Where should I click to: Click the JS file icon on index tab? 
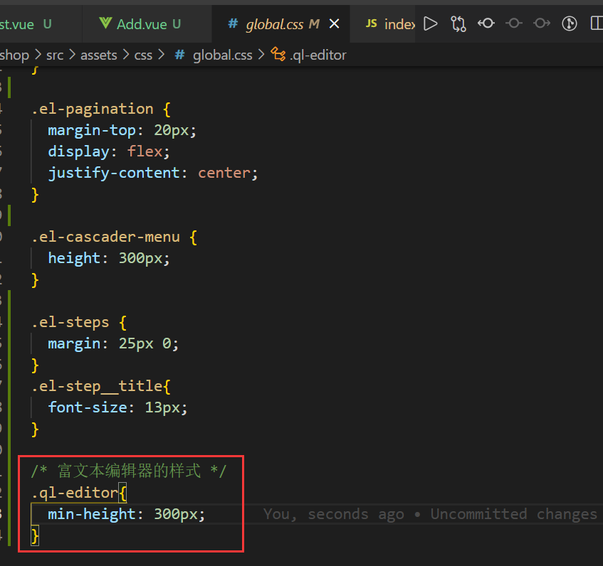(371, 23)
